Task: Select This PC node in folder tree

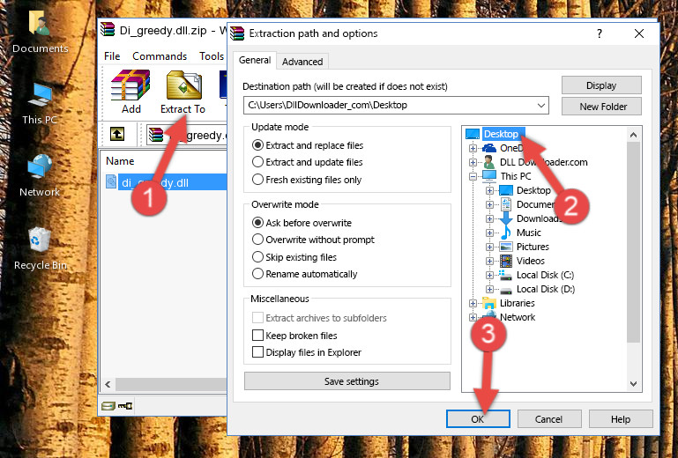Action: click(x=516, y=176)
